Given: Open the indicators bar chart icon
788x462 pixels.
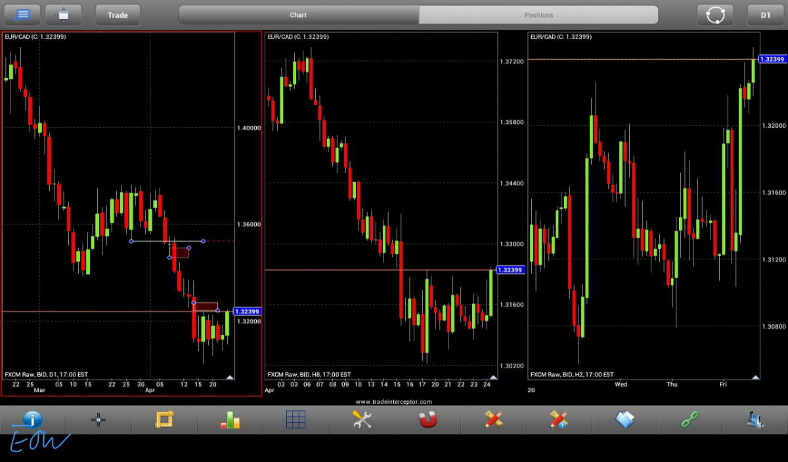Looking at the screenshot, I should [x=230, y=419].
